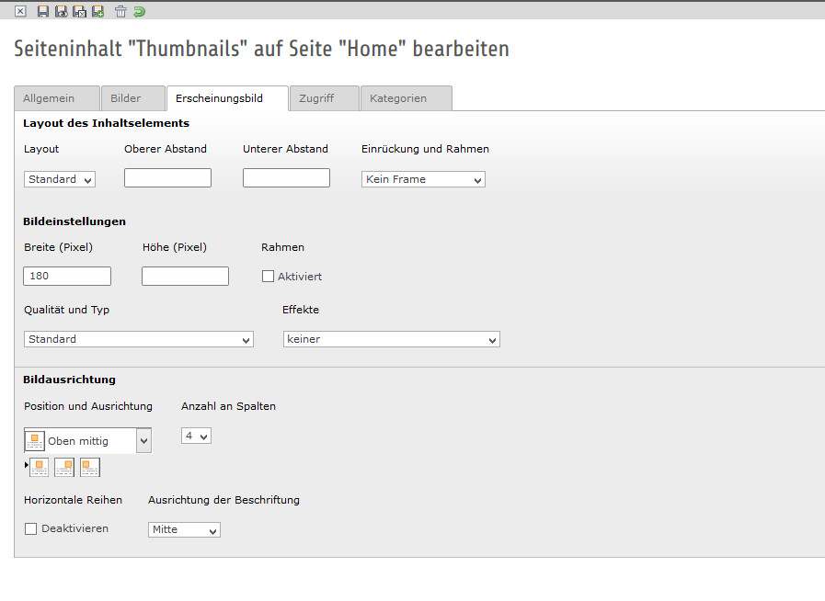This screenshot has height=601, width=825.
Task: Open the Effekte dropdown showing 'keiner'
Action: [392, 339]
